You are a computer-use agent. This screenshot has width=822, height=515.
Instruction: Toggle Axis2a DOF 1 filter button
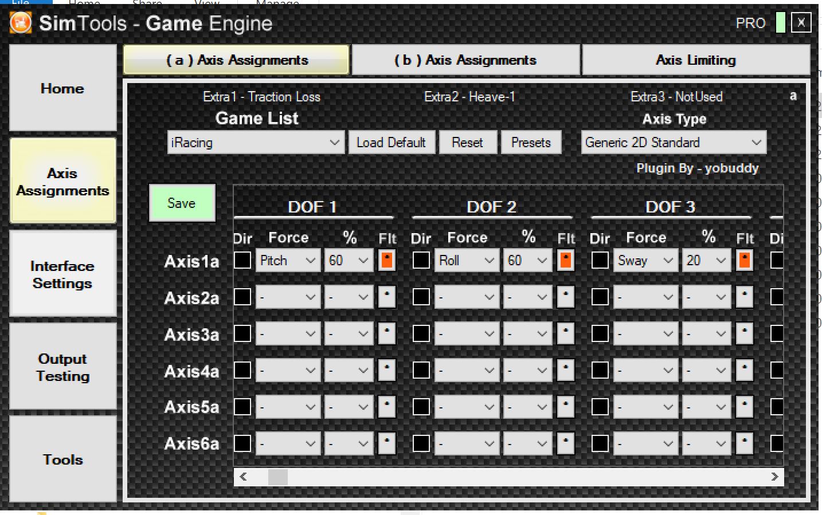[387, 297]
